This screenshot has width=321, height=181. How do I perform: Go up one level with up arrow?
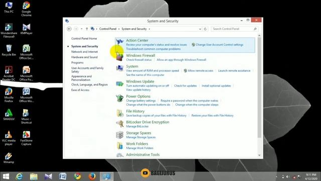[x=87, y=29]
